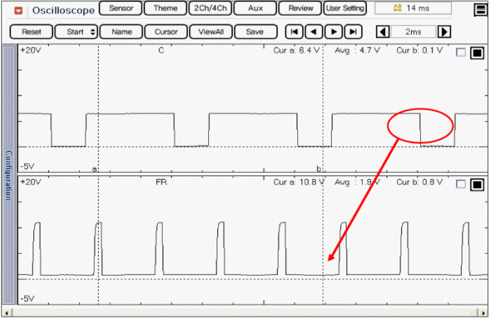Click the Cursor button

point(166,32)
